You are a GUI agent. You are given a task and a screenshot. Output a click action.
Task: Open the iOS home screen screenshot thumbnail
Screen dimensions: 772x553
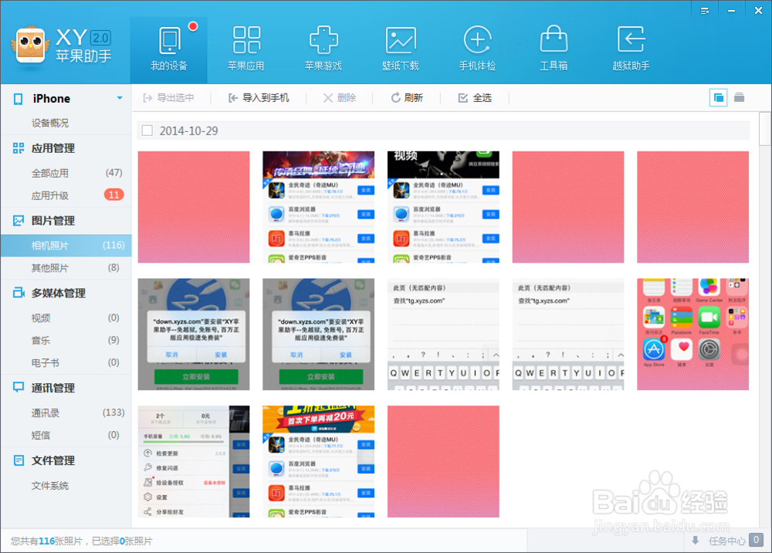(692, 334)
